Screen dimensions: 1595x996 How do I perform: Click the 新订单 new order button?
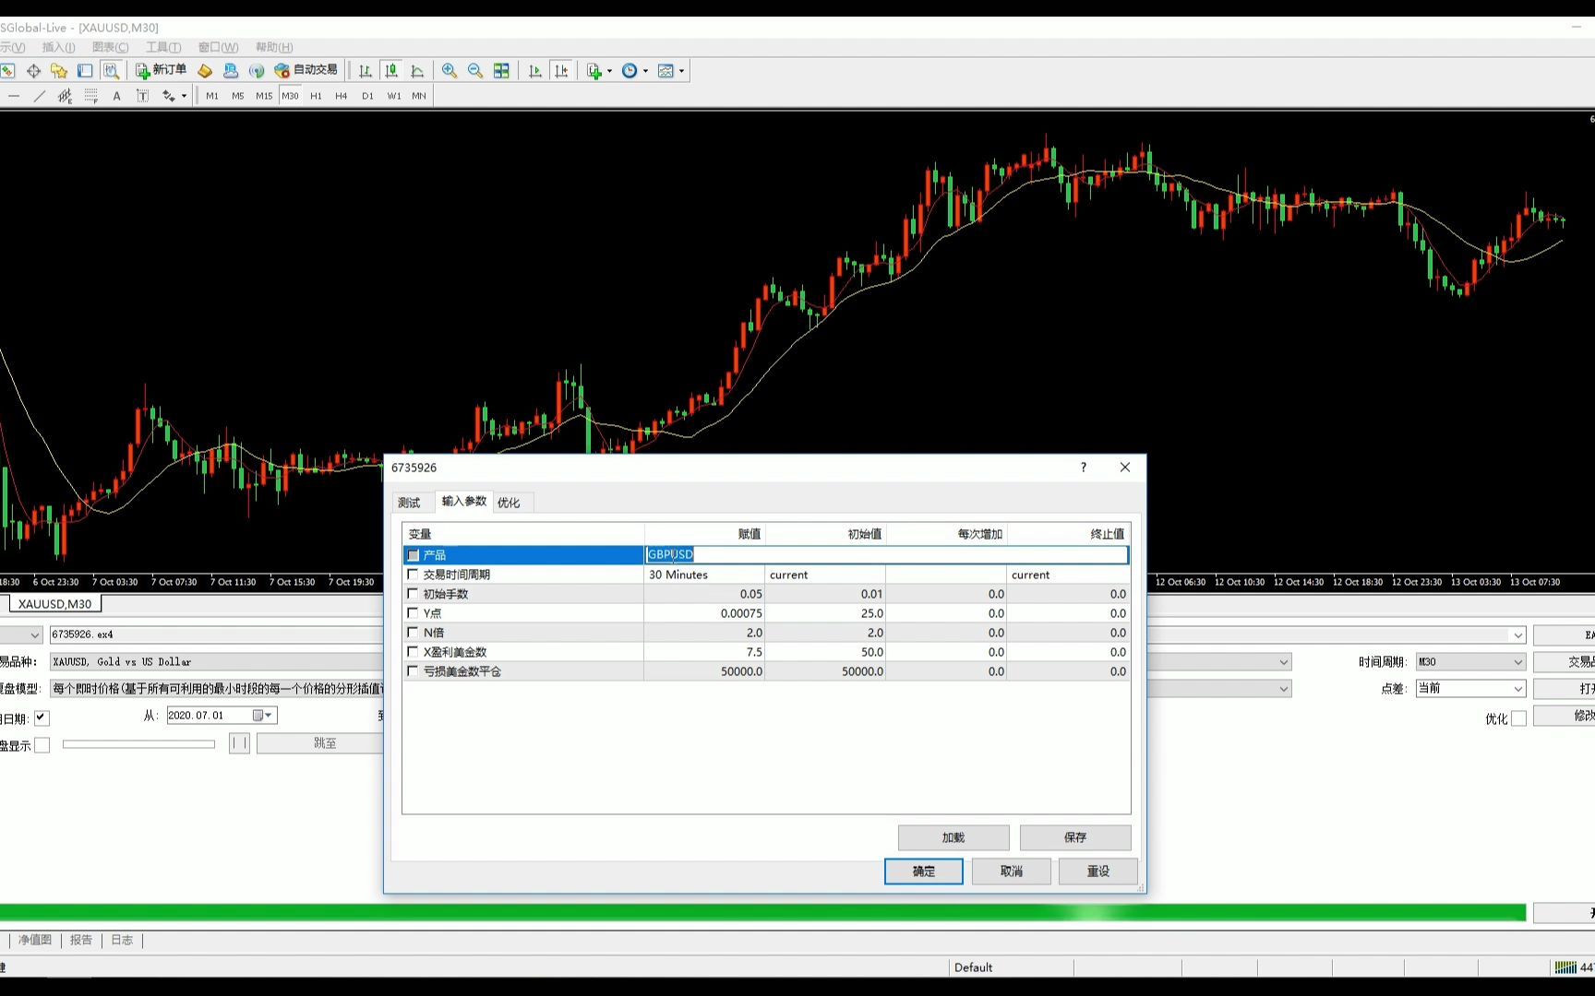(161, 71)
